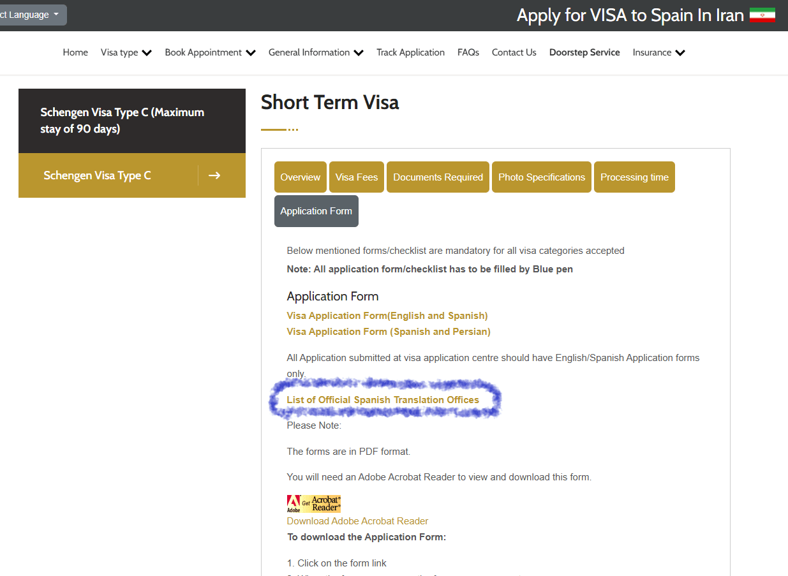Open Track Application page
Image resolution: width=788 pixels, height=576 pixels.
pos(410,53)
